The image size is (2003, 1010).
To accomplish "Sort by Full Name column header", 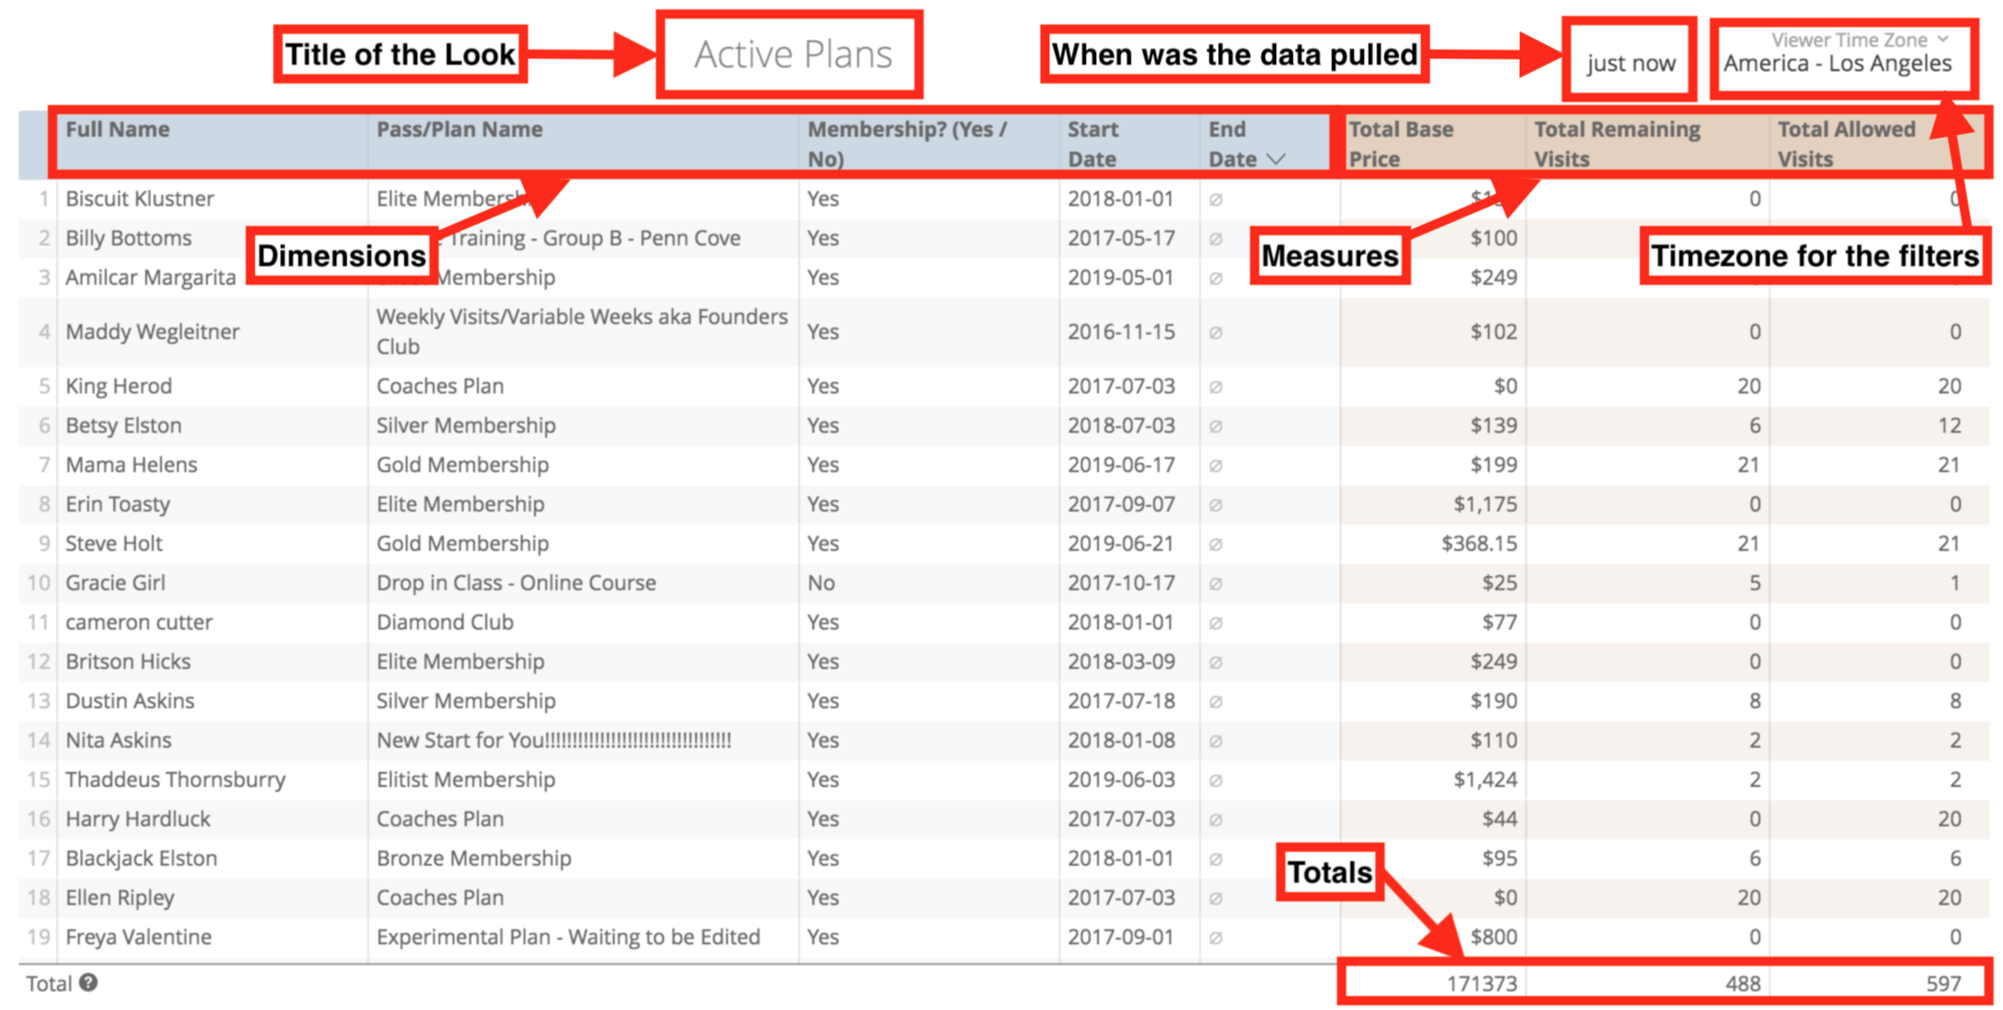I will pyautogui.click(x=118, y=129).
